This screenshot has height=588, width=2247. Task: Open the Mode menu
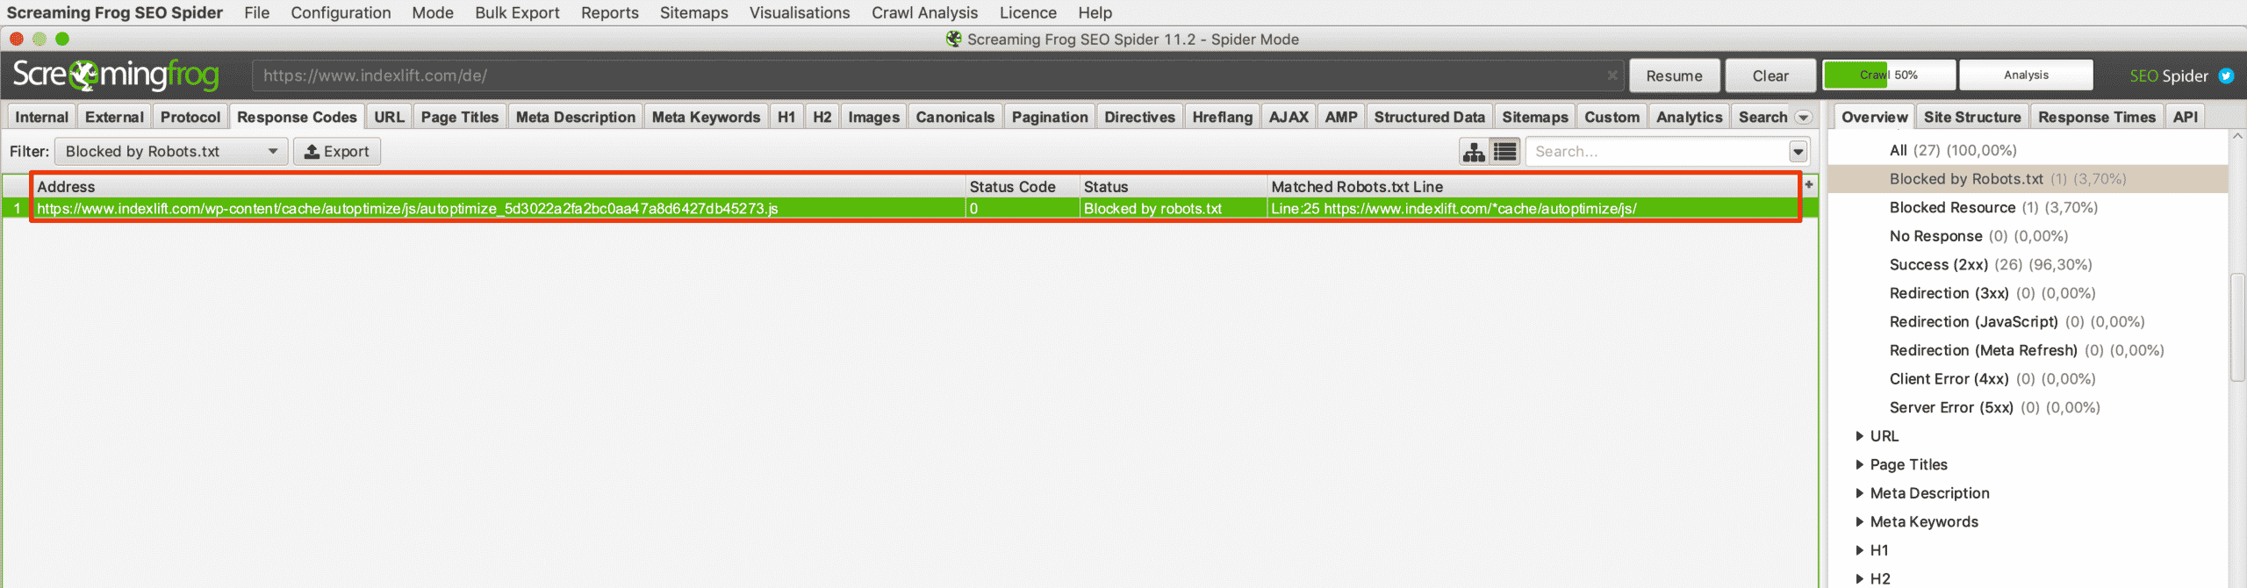[x=433, y=13]
